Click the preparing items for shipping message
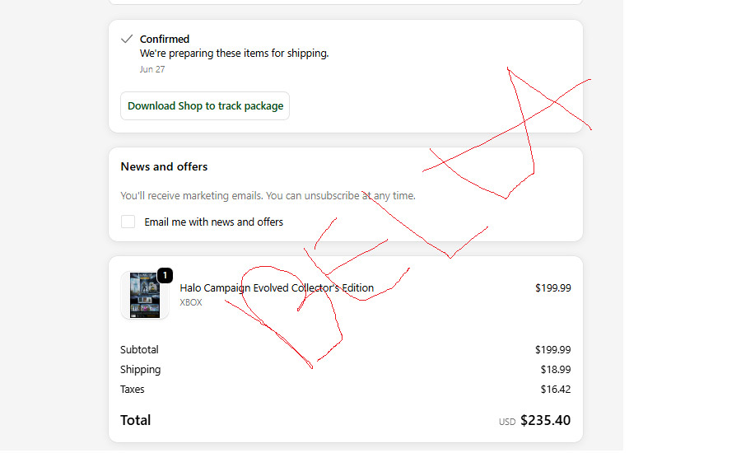The width and height of the screenshot is (755, 453). 234,54
